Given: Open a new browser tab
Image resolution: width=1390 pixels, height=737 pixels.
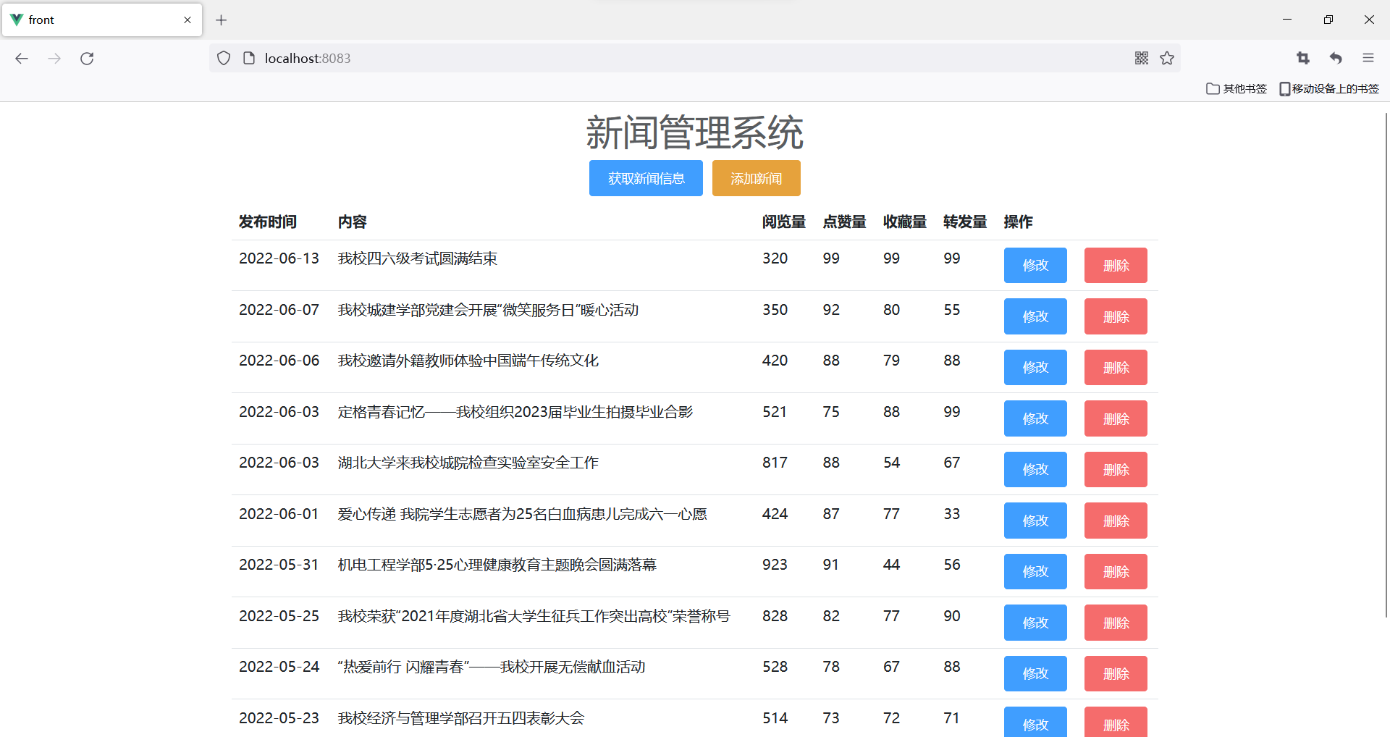Looking at the screenshot, I should (222, 20).
